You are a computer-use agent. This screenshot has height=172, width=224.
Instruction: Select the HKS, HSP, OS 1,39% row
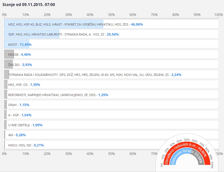(x=111, y=84)
